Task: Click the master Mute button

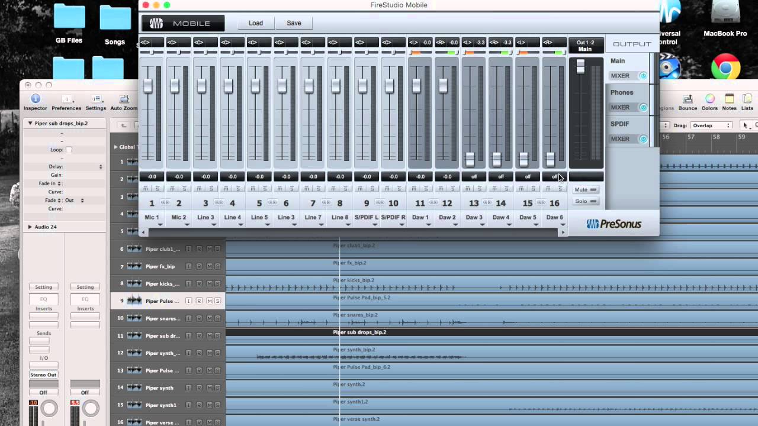Action: tap(586, 190)
